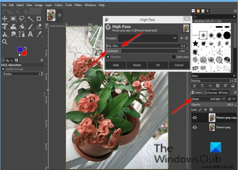Open the Document History tab icon
Viewport: 238px width, 170px height.
pos(207,11)
